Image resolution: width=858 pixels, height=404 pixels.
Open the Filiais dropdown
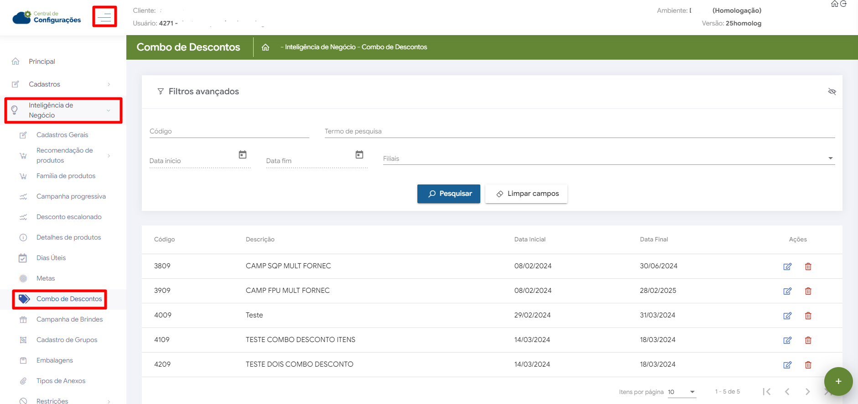coord(608,159)
